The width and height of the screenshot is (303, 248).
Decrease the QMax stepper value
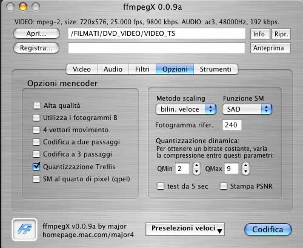(x=245, y=172)
